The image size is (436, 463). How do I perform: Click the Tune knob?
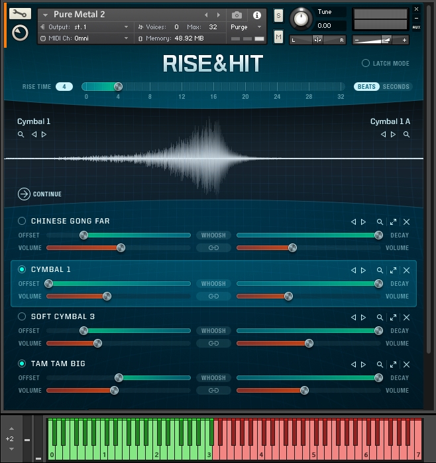pyautogui.click(x=301, y=19)
